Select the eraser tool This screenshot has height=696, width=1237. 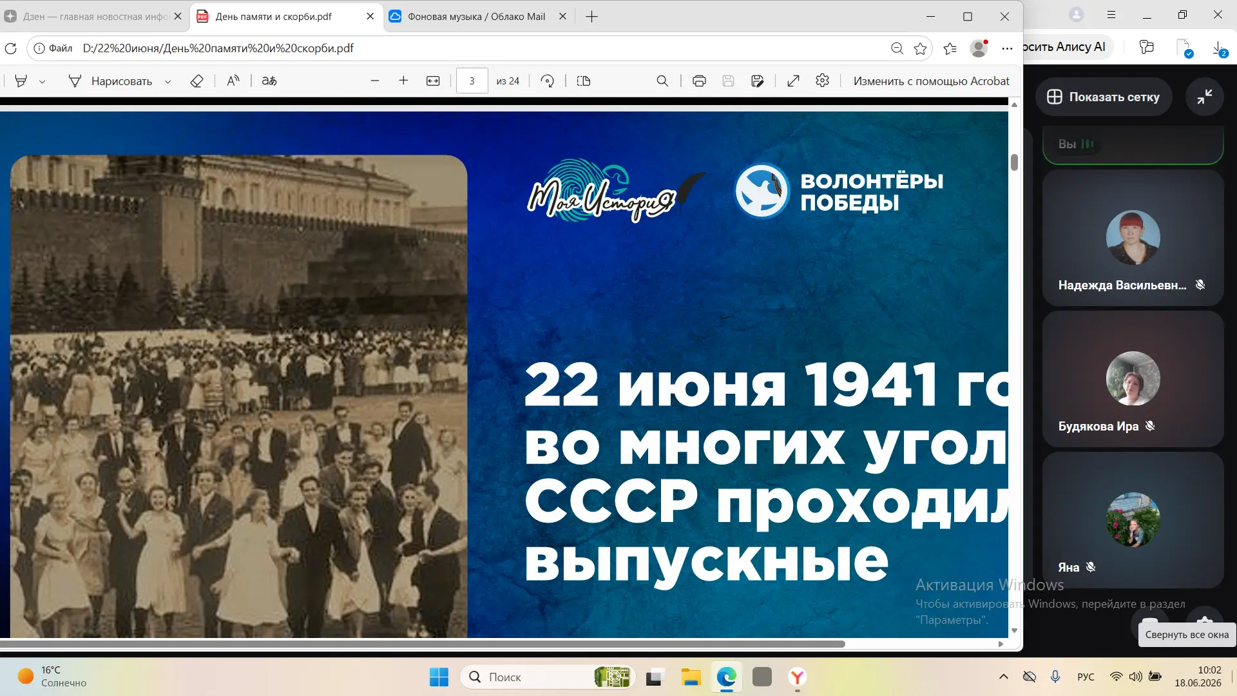coord(197,81)
